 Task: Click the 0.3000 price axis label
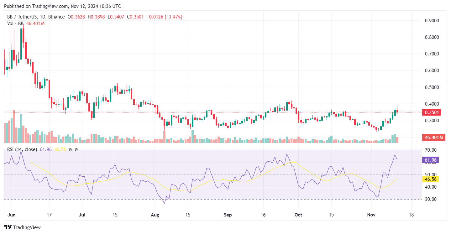[x=432, y=121]
